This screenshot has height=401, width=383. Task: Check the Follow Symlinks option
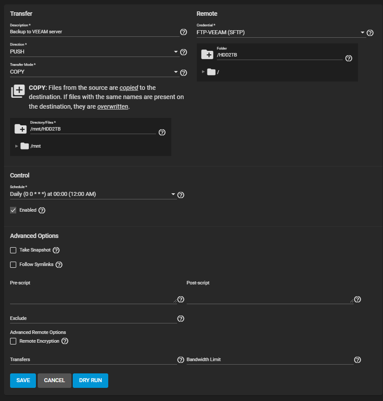point(13,265)
